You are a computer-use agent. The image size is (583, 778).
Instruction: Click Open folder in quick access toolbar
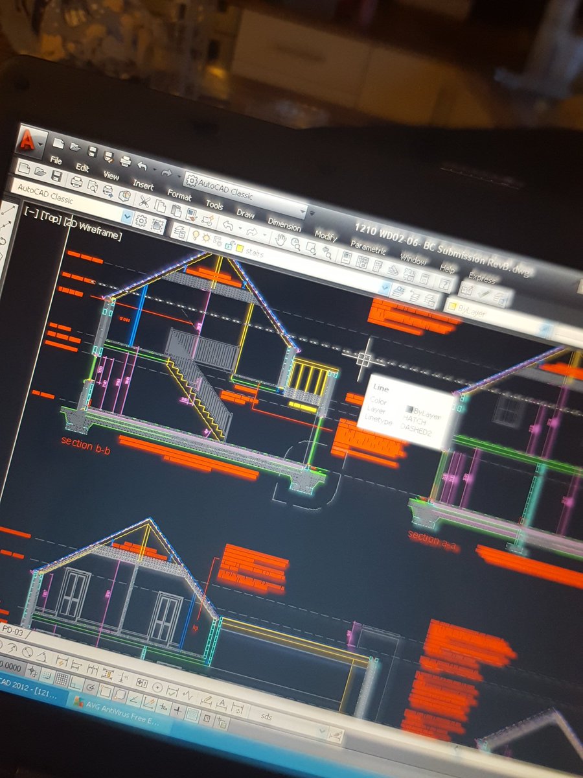point(75,147)
